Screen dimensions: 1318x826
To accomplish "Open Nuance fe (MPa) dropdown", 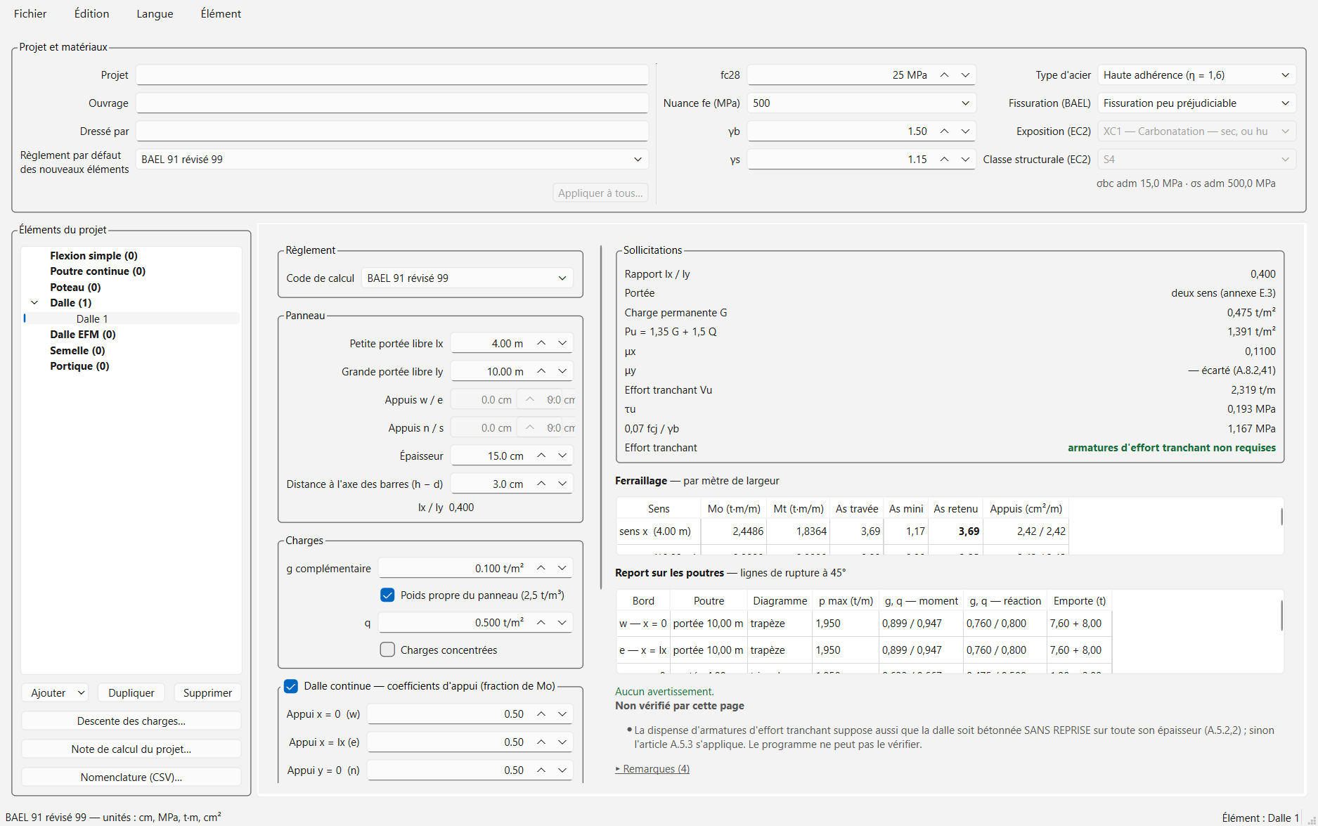I will point(861,103).
